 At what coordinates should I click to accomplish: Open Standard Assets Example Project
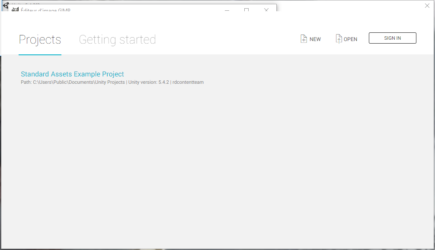click(x=72, y=74)
